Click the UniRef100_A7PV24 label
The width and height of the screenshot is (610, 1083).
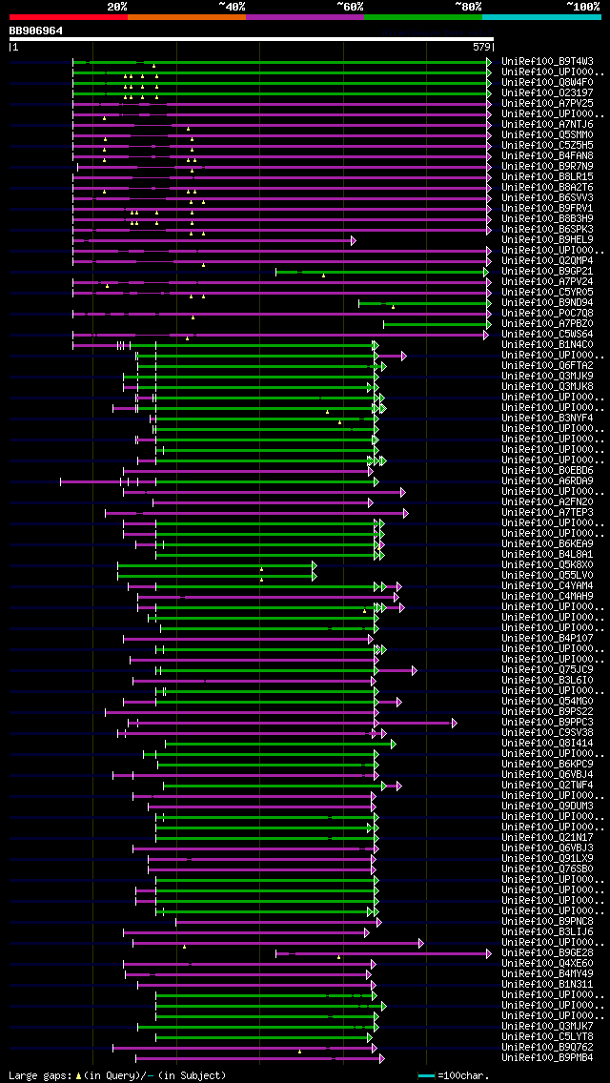[548, 282]
